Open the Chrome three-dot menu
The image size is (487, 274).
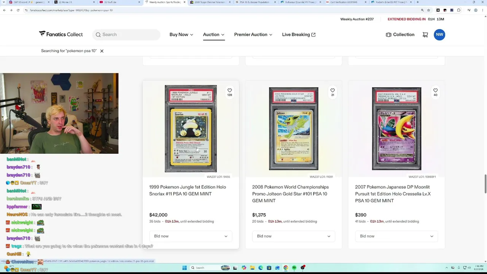coord(482,10)
